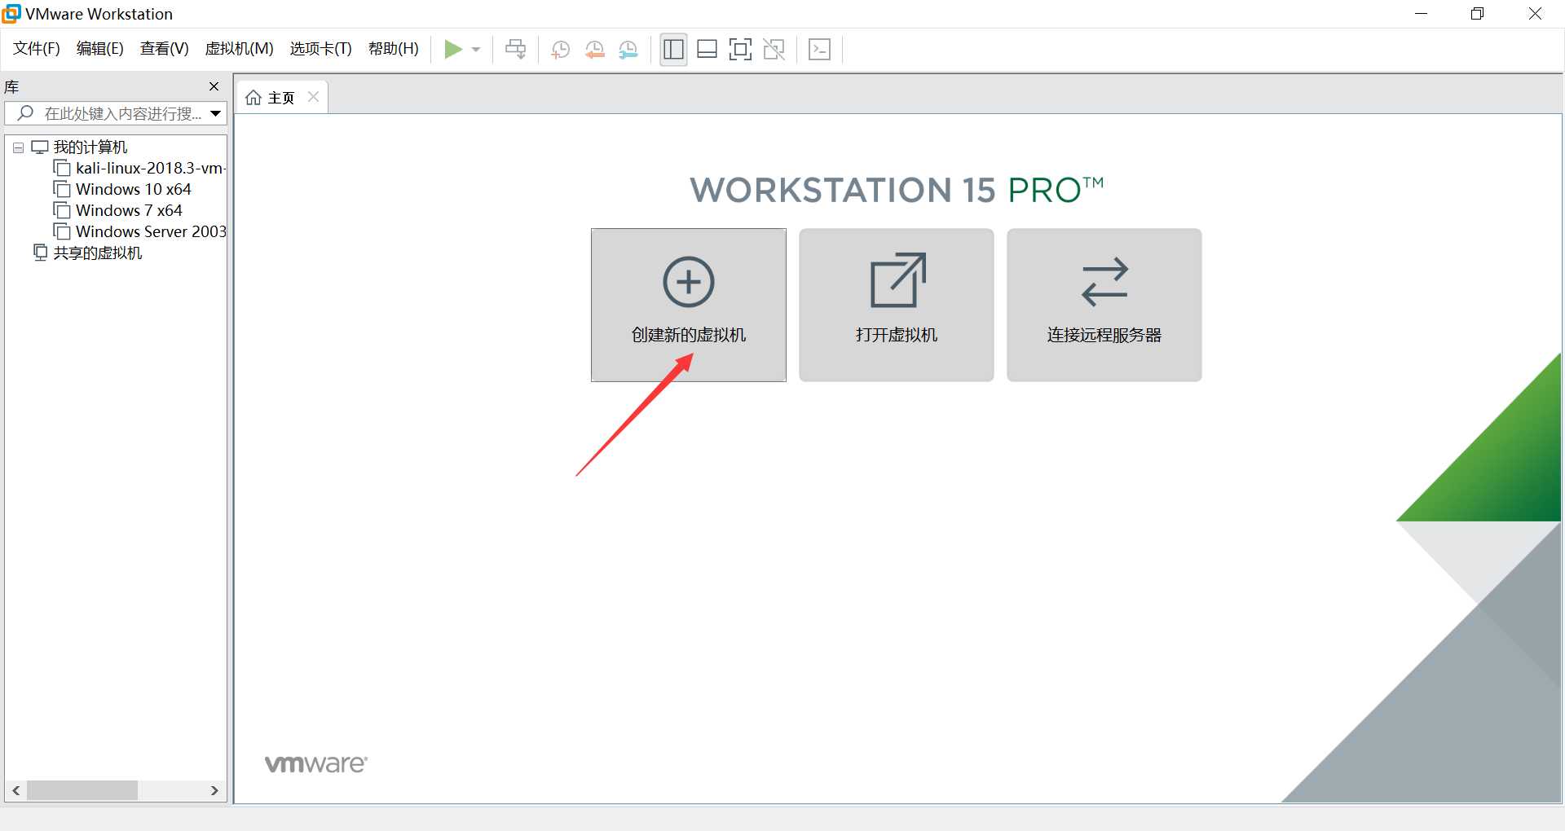
Task: Select 共享的虚拟机 in the library
Action: pyautogui.click(x=98, y=253)
